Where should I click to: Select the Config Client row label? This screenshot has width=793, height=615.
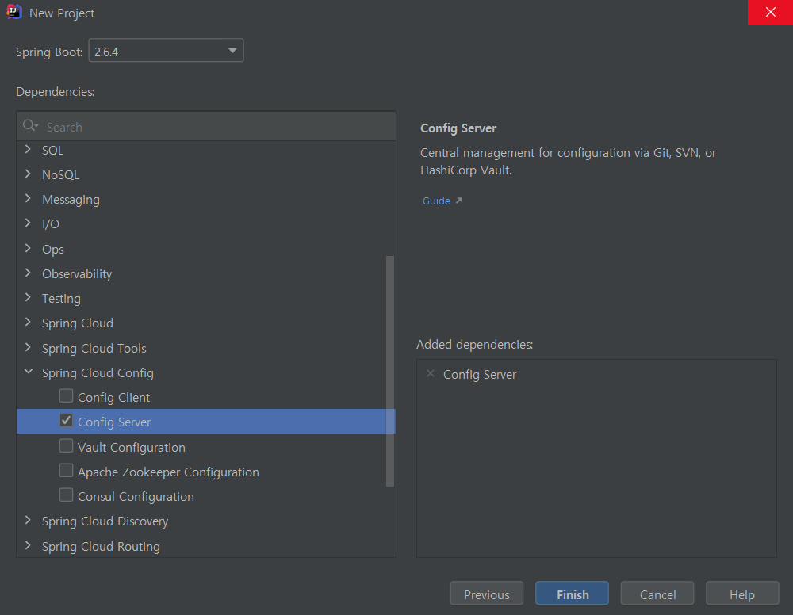113,398
